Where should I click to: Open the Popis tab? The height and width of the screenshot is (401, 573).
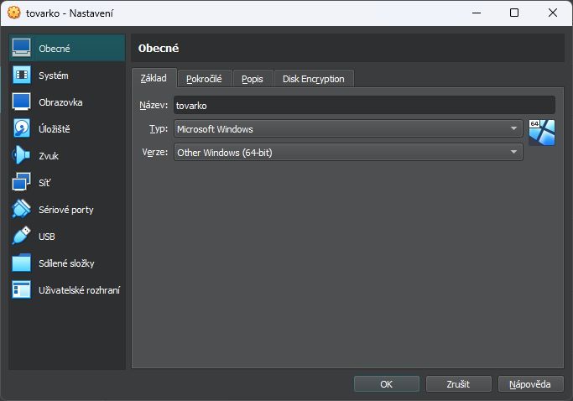coord(253,79)
